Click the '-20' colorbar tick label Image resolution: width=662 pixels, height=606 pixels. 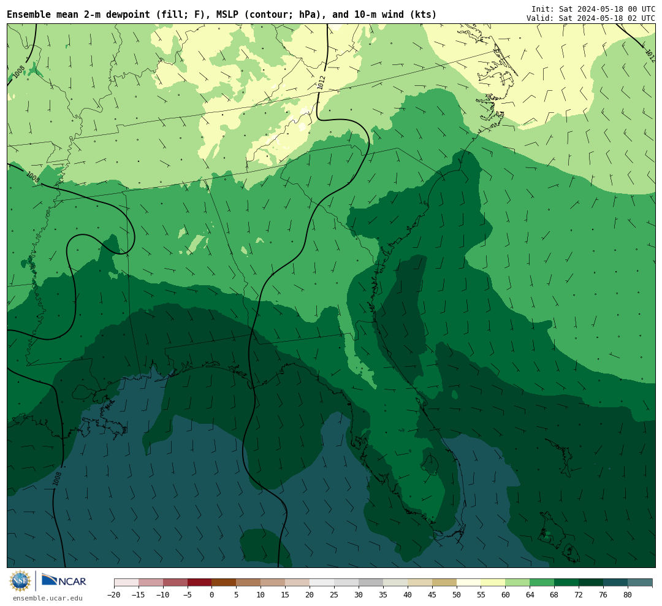114,595
